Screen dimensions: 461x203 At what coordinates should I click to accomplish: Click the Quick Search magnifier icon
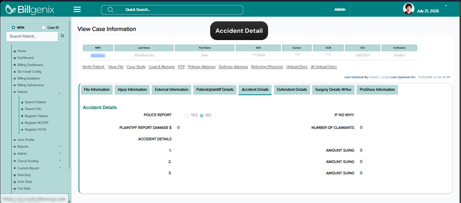(x=111, y=10)
